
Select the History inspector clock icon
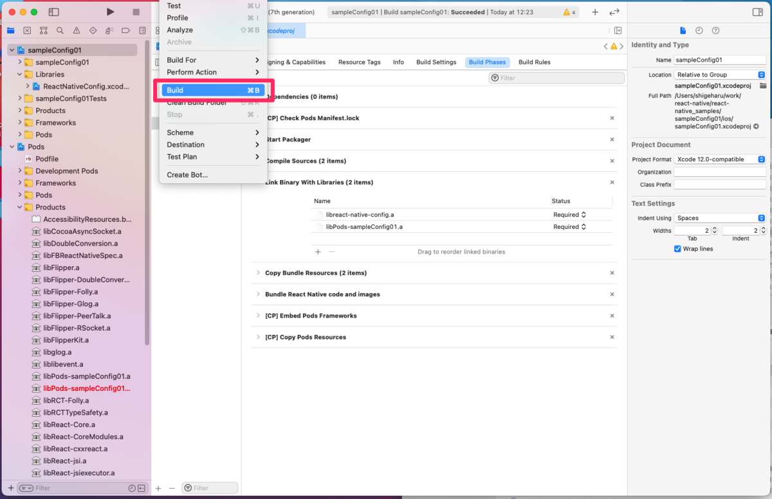[699, 30]
